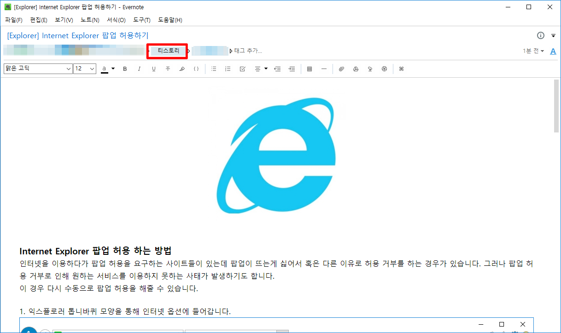Insert a code block with braces icon
Image resolution: width=561 pixels, height=333 pixels.
pos(196,69)
